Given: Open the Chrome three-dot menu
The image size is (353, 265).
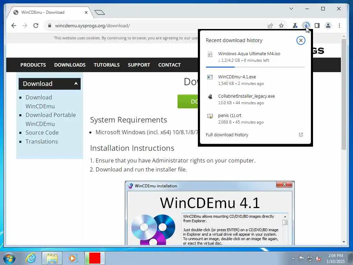Looking at the screenshot, I should tap(339, 26).
